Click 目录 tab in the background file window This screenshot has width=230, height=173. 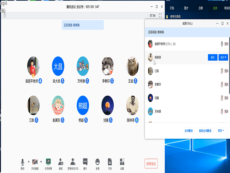(x=215, y=8)
